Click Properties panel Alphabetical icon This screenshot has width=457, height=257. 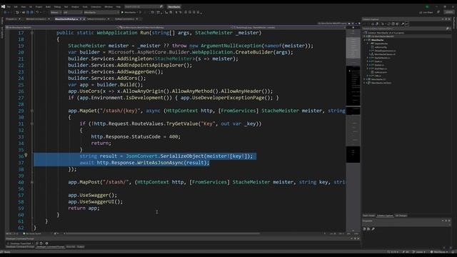pos(368,229)
